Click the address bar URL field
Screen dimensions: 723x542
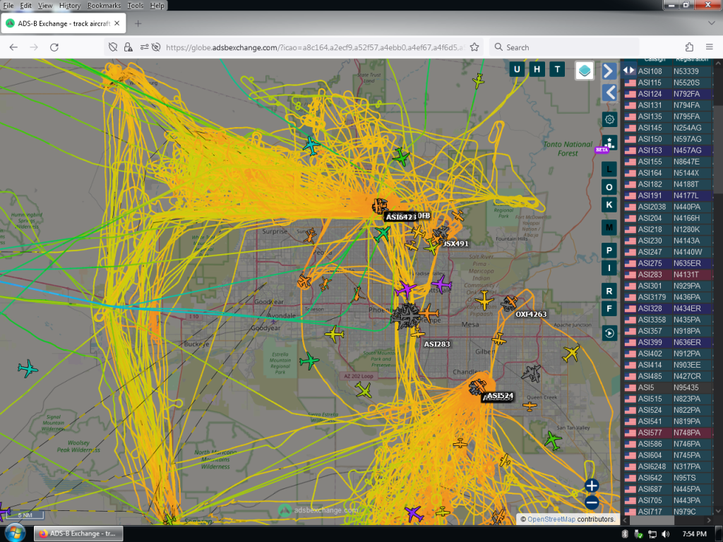[314, 47]
